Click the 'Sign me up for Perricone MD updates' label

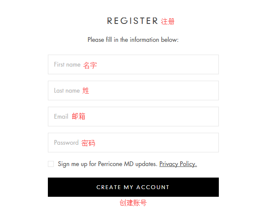[107, 164]
